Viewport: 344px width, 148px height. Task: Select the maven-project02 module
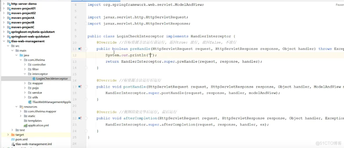pos(21,13)
